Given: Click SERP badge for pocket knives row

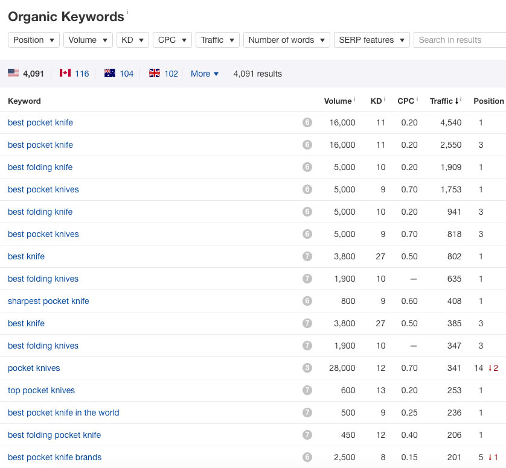Looking at the screenshot, I should pyautogui.click(x=307, y=368).
